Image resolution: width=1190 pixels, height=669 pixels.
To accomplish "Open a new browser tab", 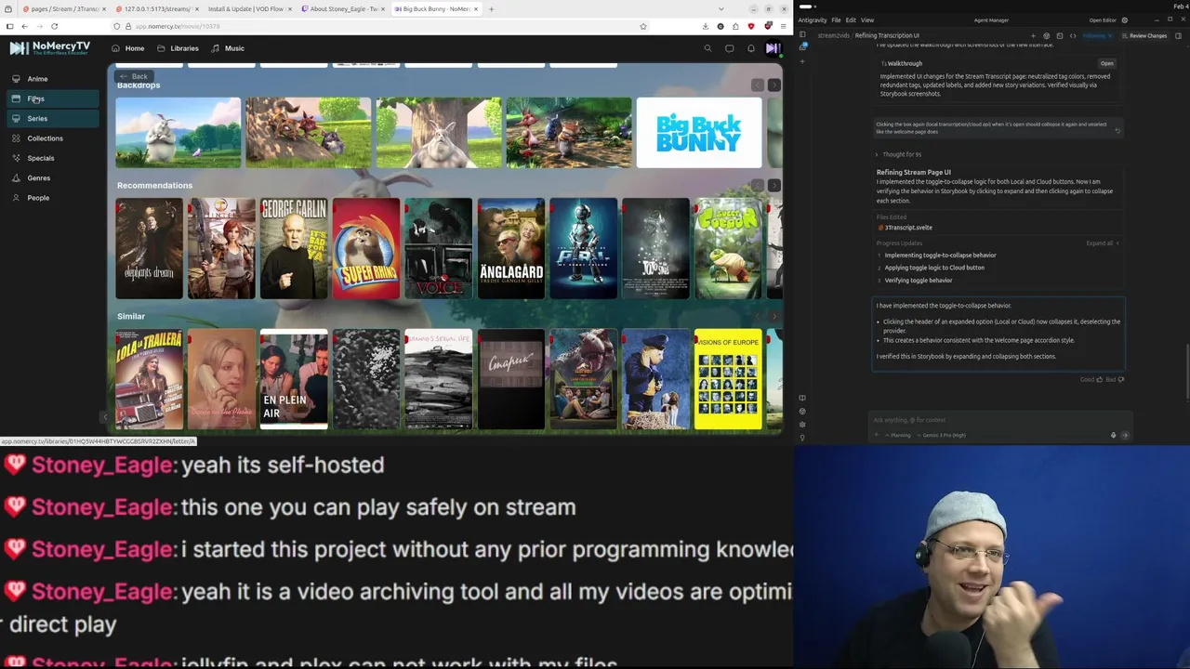I will [x=492, y=8].
